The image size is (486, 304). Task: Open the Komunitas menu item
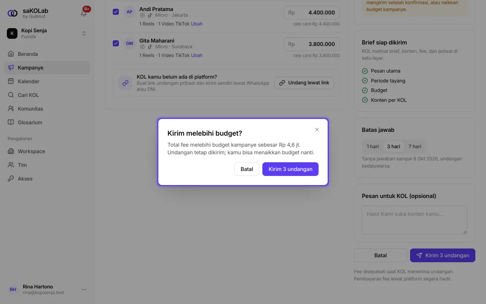coord(47,109)
